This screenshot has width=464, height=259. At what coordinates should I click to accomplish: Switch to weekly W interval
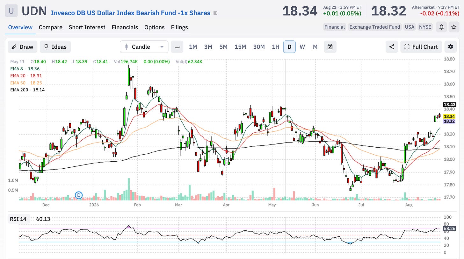click(302, 47)
